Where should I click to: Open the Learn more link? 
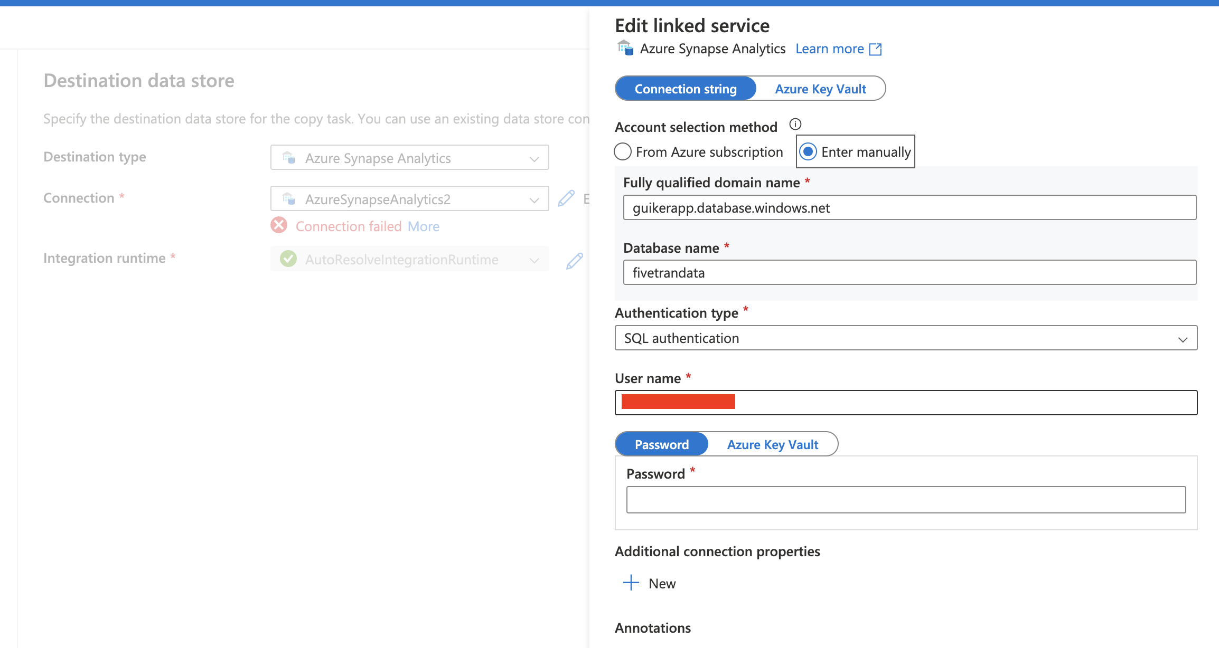(830, 49)
